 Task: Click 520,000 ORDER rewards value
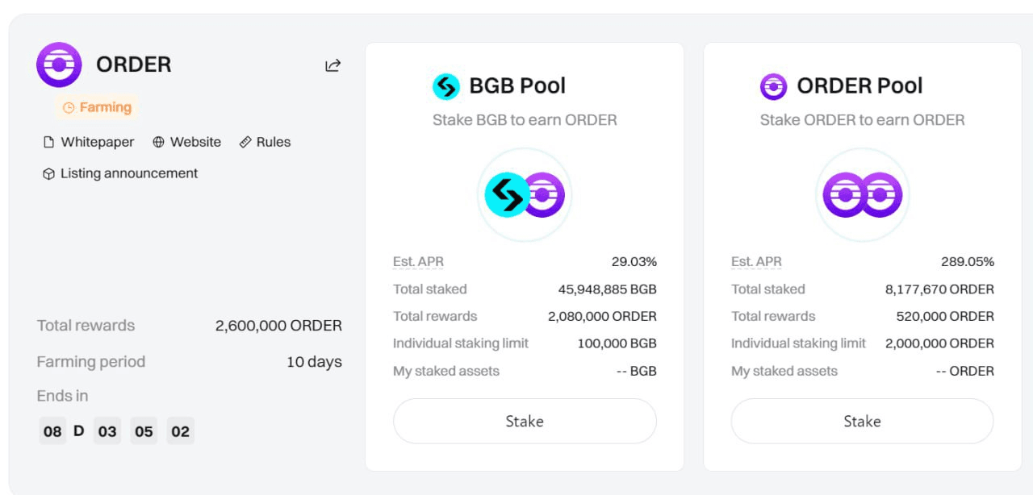(945, 317)
